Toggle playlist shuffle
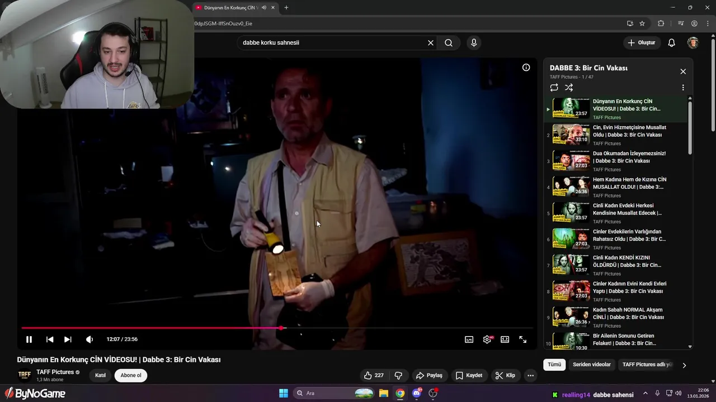The width and height of the screenshot is (716, 402). point(569,88)
